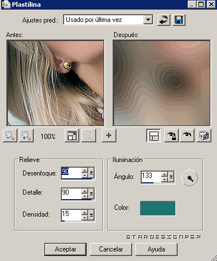217x261 pixels.
Task: Click the zoom in magnifier icon
Action: (x=26, y=136)
